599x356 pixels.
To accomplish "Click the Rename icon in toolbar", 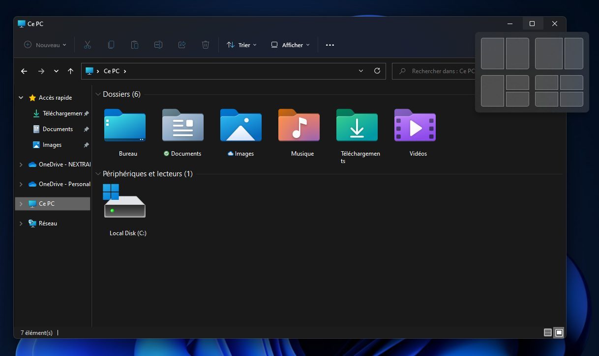I will [x=158, y=45].
